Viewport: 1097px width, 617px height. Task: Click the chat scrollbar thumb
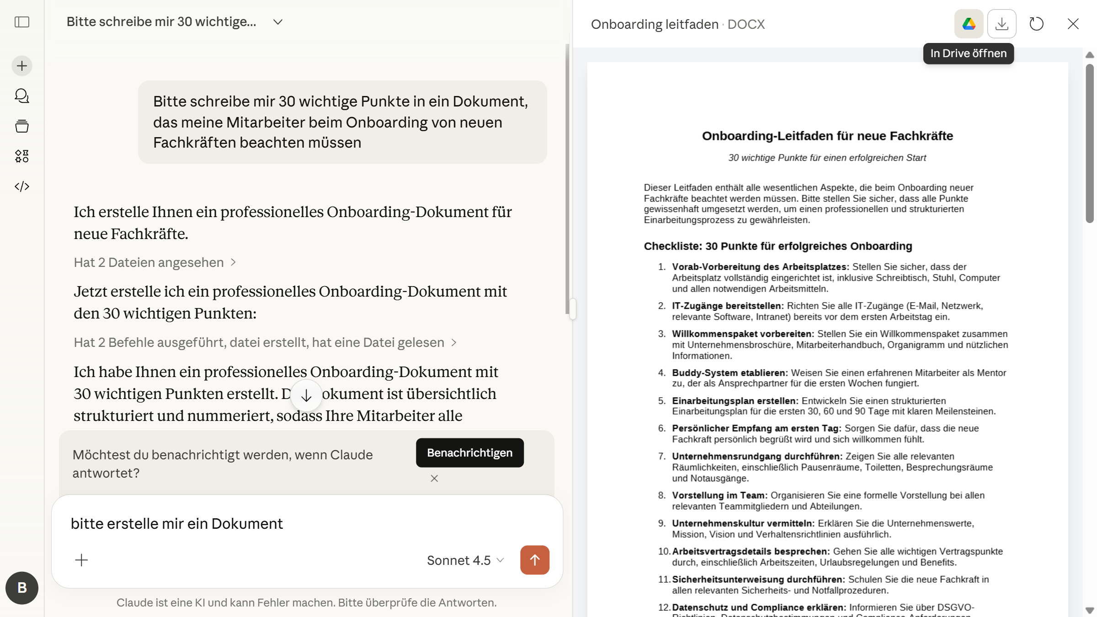(567, 178)
